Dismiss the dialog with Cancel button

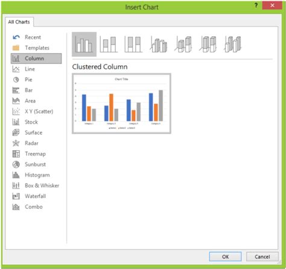coord(262,257)
